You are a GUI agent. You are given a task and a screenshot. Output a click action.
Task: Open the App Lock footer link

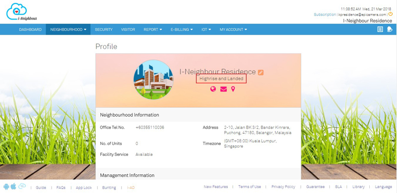pos(84,188)
